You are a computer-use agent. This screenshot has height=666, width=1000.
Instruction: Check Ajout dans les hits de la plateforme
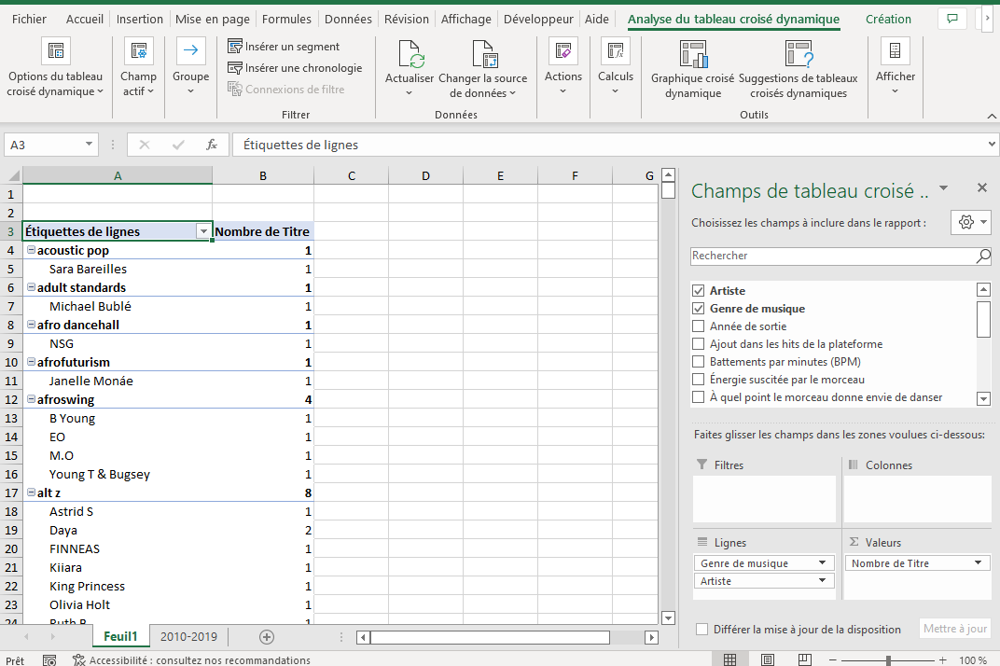699,344
